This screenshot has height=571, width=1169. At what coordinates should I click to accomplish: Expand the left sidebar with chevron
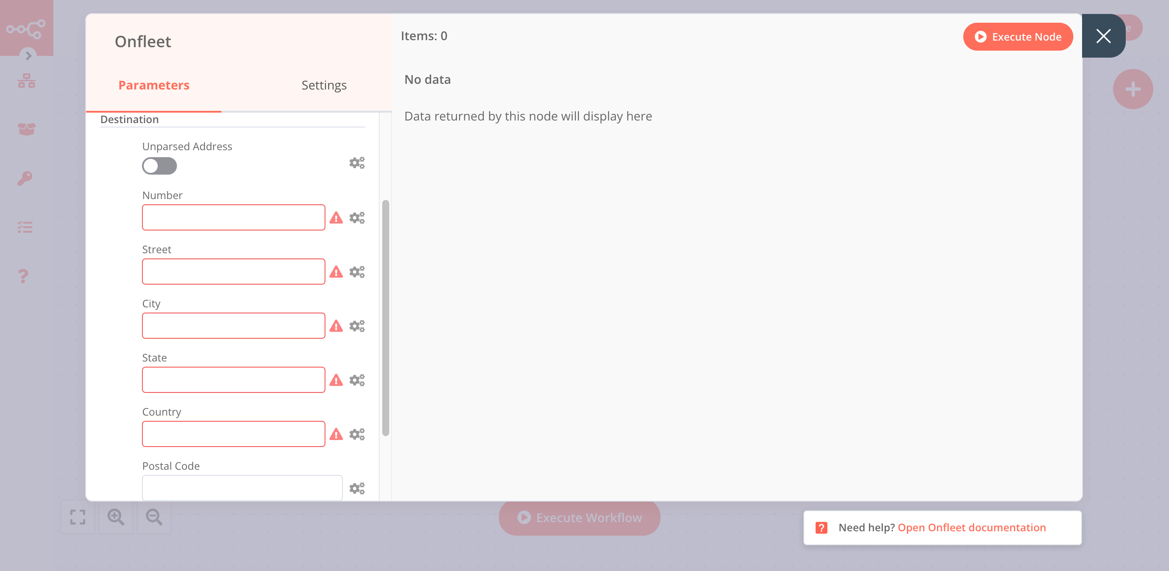click(28, 56)
